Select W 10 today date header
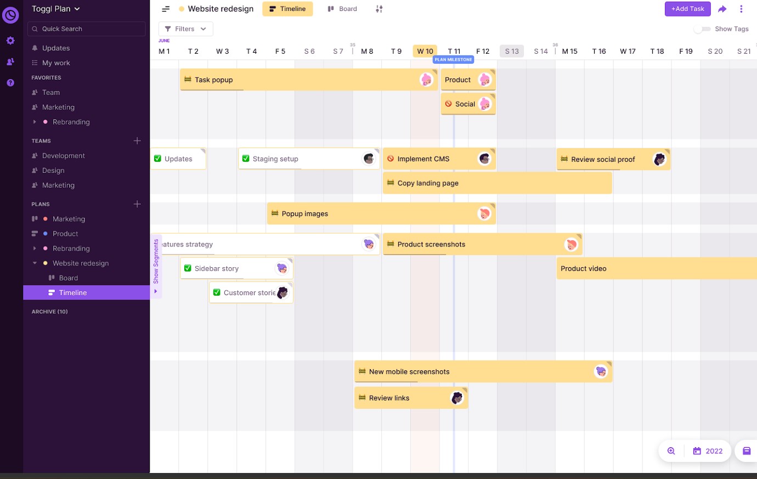 (425, 51)
